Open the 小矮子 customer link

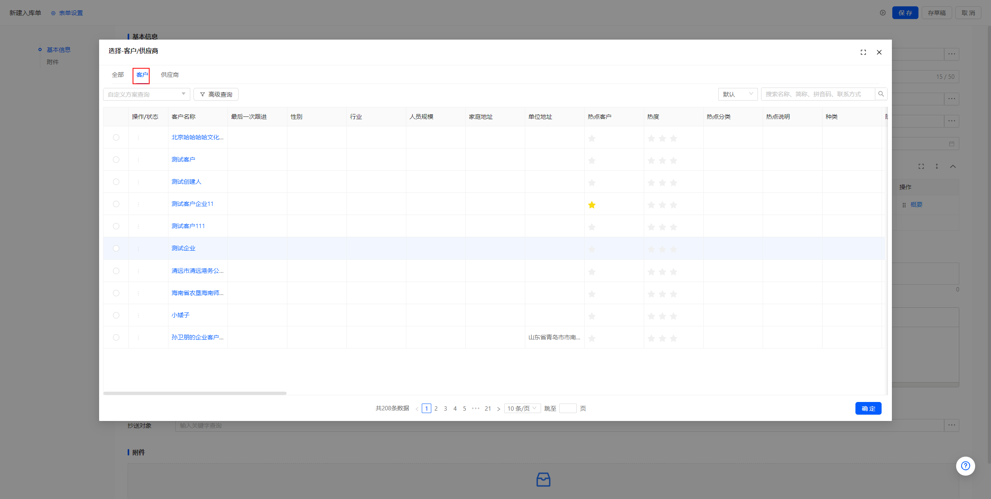click(180, 315)
